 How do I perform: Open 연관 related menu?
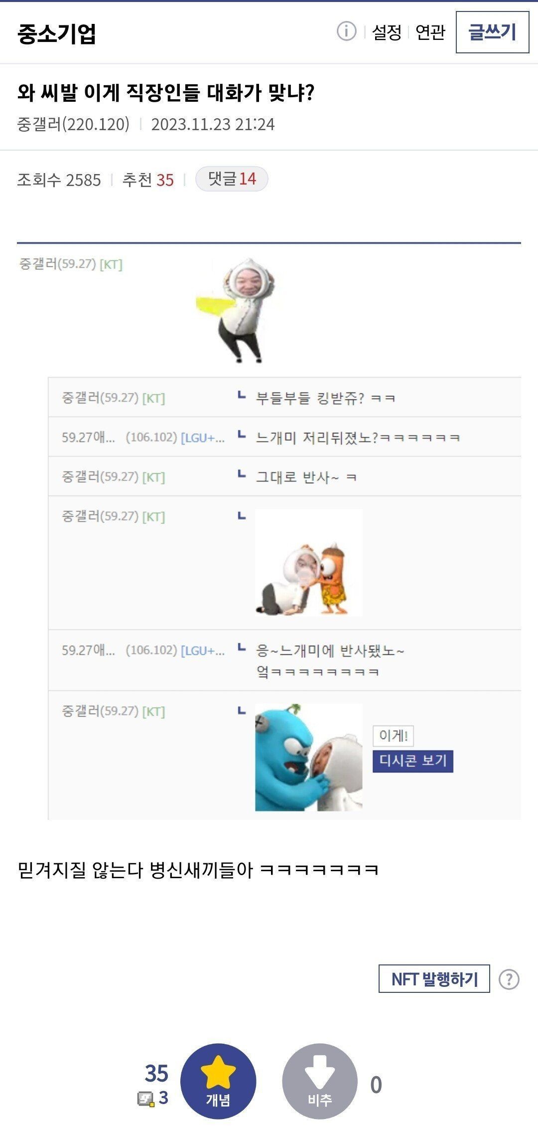pos(430,33)
